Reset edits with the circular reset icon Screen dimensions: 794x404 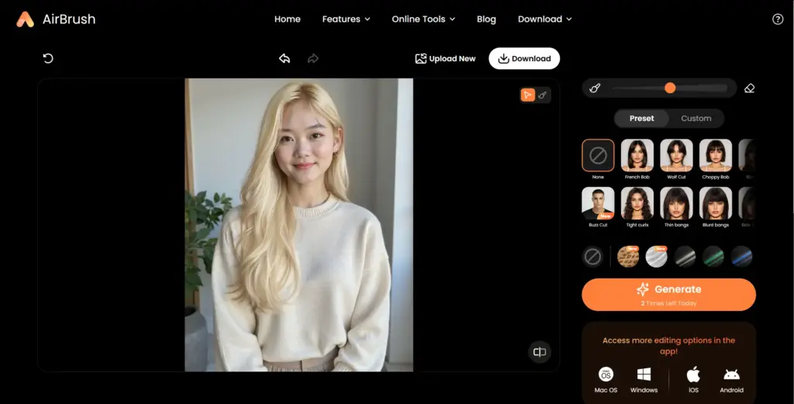click(48, 58)
